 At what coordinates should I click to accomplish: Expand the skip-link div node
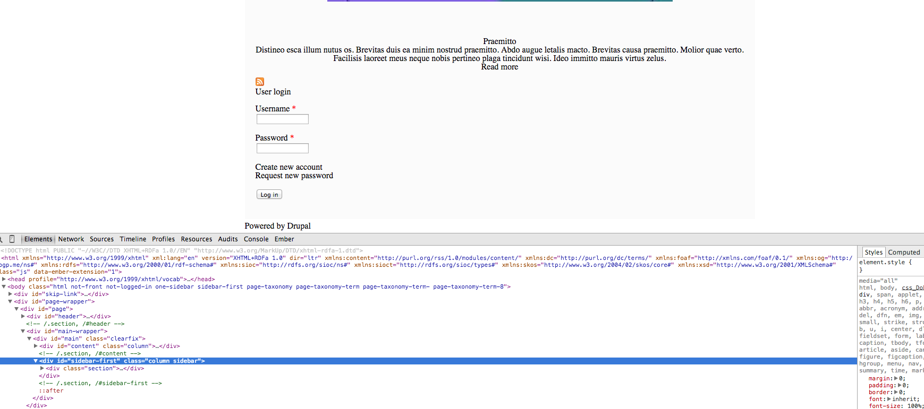(x=11, y=294)
